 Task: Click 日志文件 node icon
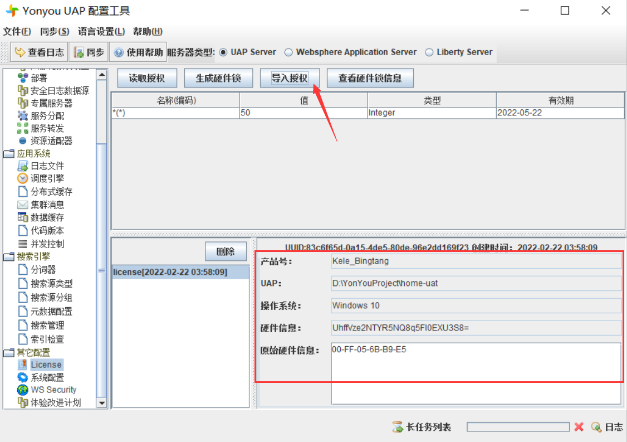[23, 166]
